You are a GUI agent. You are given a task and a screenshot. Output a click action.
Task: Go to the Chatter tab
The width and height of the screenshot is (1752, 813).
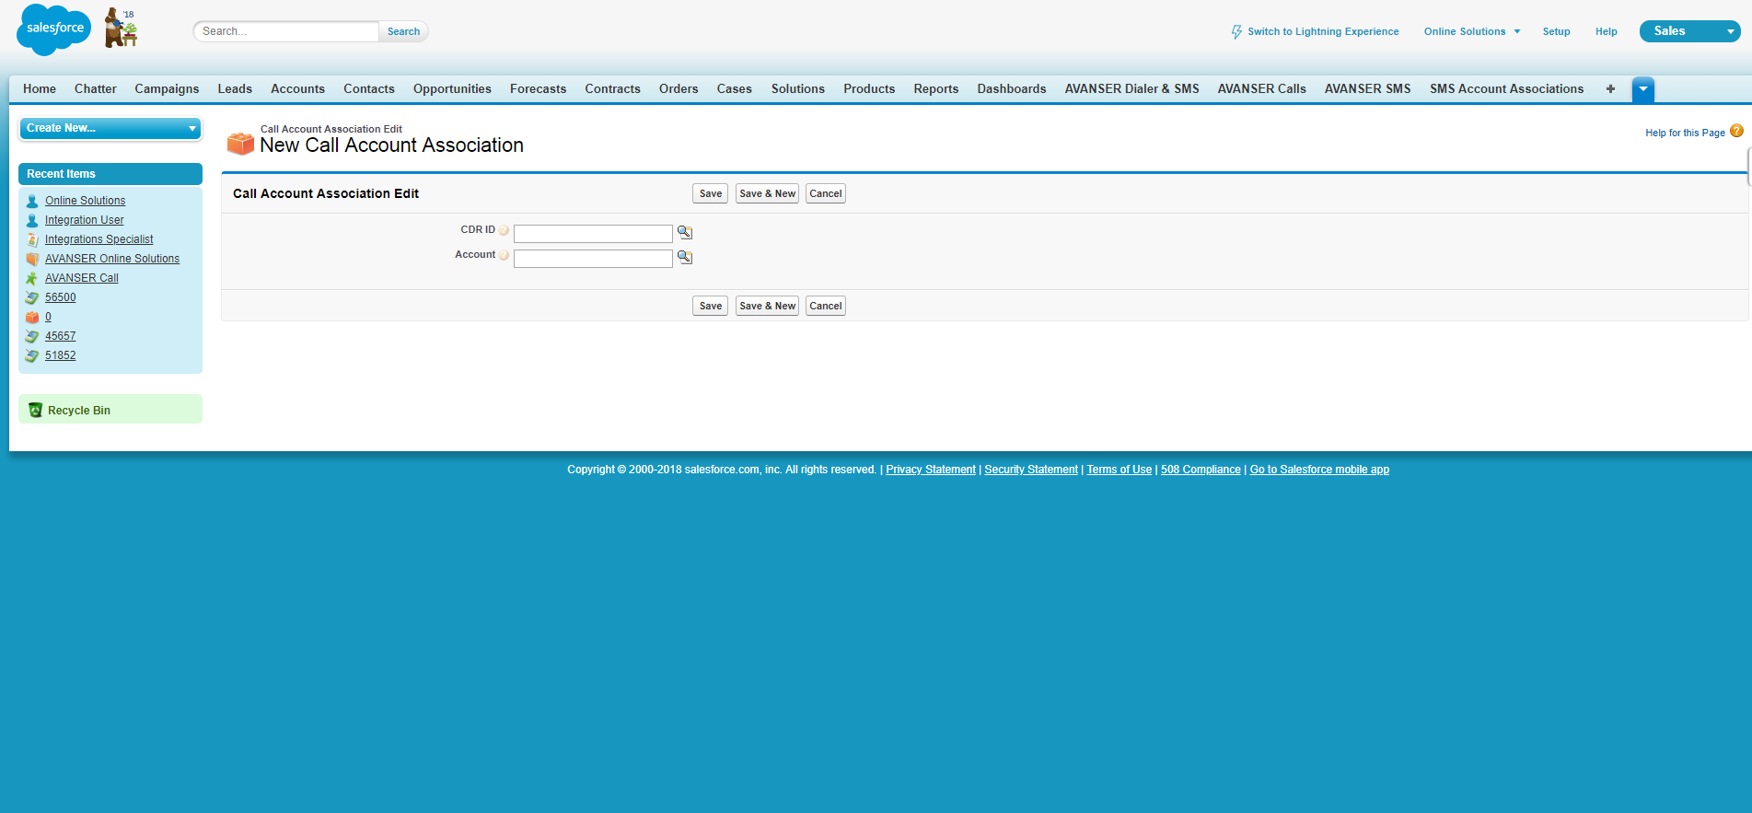tap(96, 89)
